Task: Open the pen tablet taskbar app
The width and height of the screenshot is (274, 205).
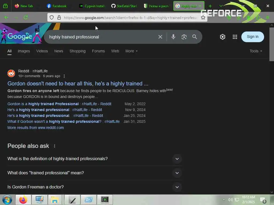Action: coord(72,200)
